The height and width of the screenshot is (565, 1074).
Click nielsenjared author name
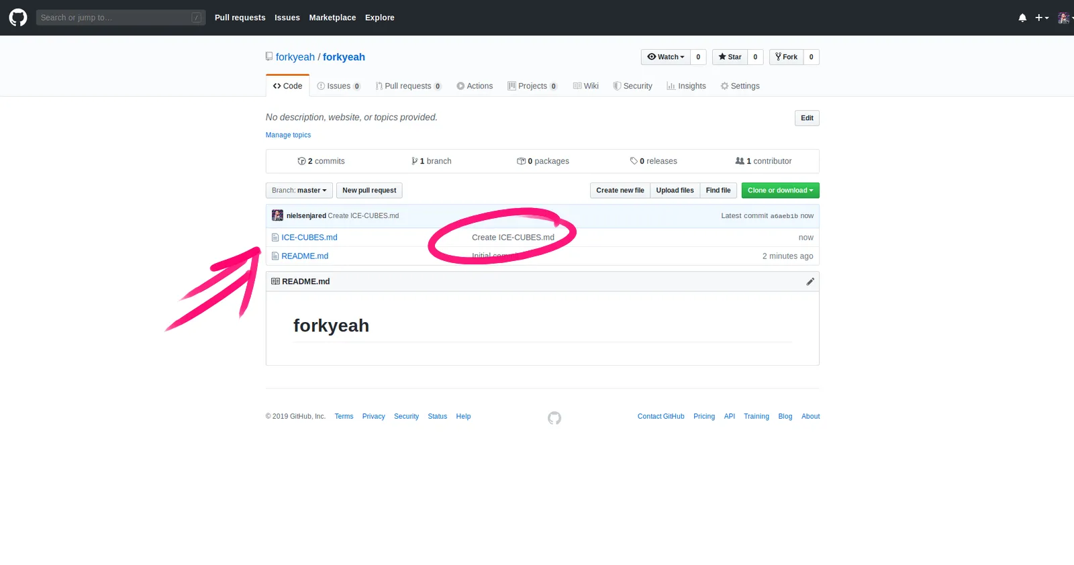pyautogui.click(x=306, y=216)
